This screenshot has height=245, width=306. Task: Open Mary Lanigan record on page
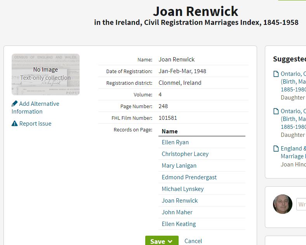[x=179, y=166]
